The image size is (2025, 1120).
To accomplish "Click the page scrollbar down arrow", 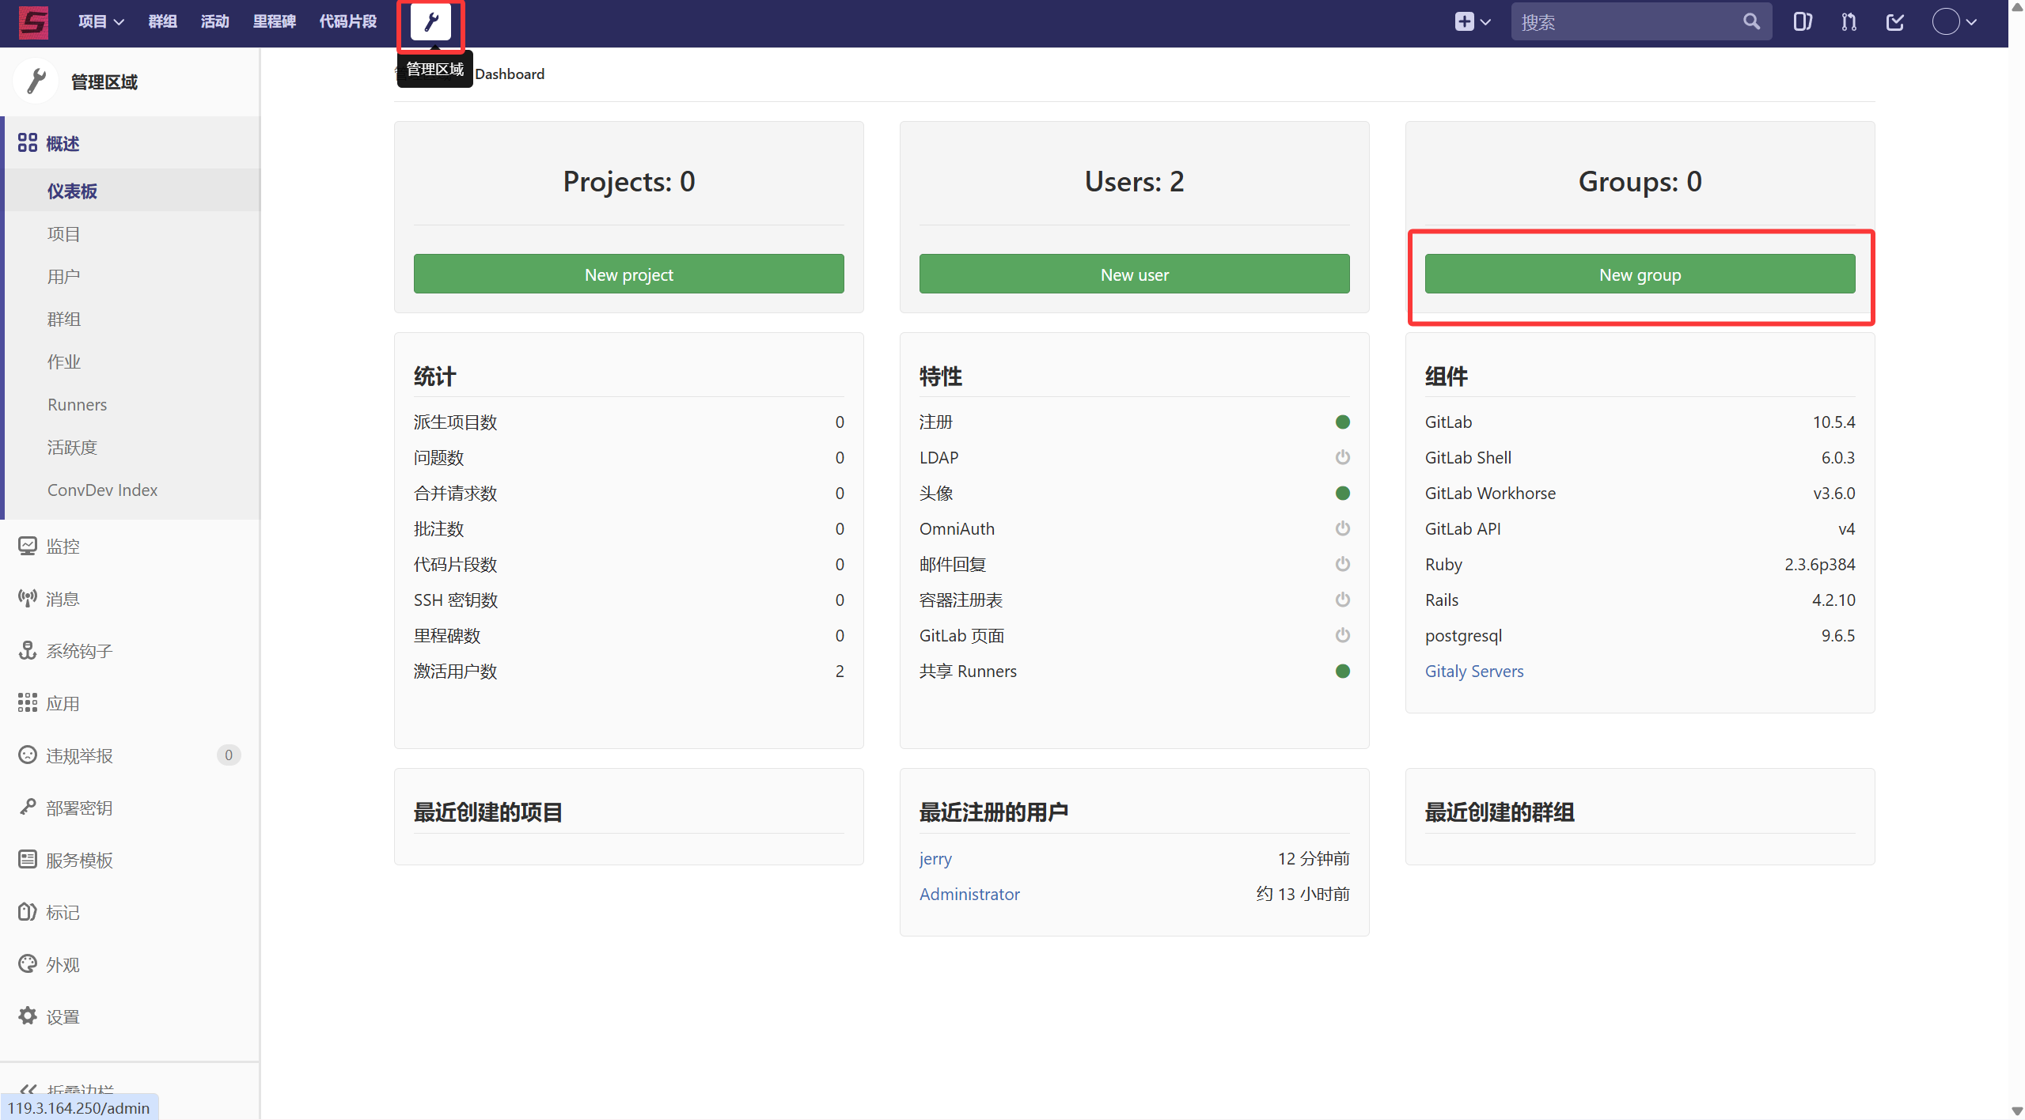I will [2017, 1111].
